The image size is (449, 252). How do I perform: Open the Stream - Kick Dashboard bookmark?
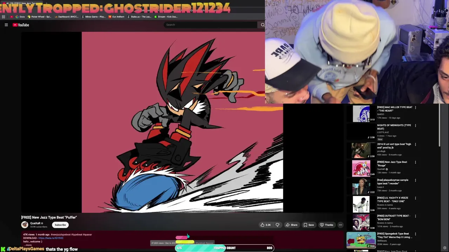click(166, 17)
